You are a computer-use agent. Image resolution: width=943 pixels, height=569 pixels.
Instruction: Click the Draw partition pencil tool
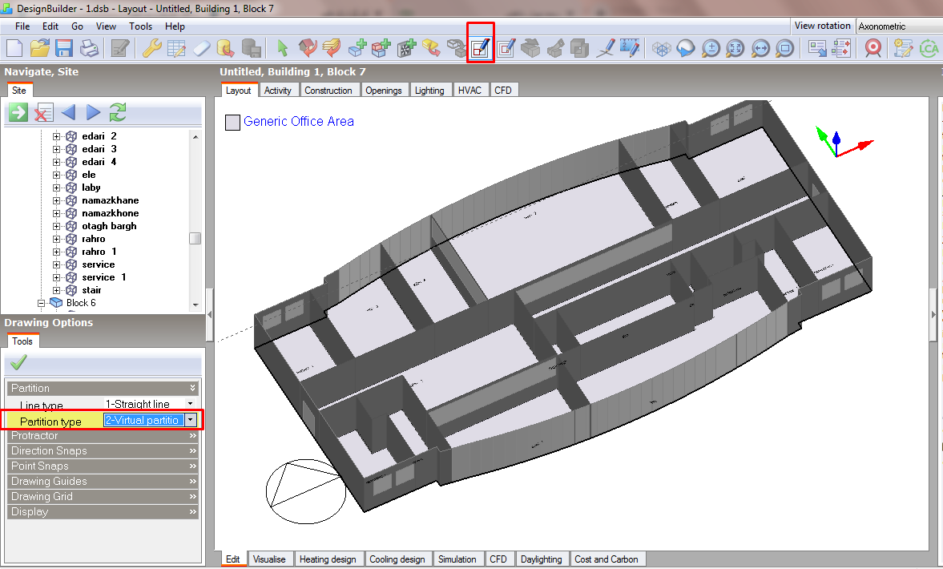481,48
